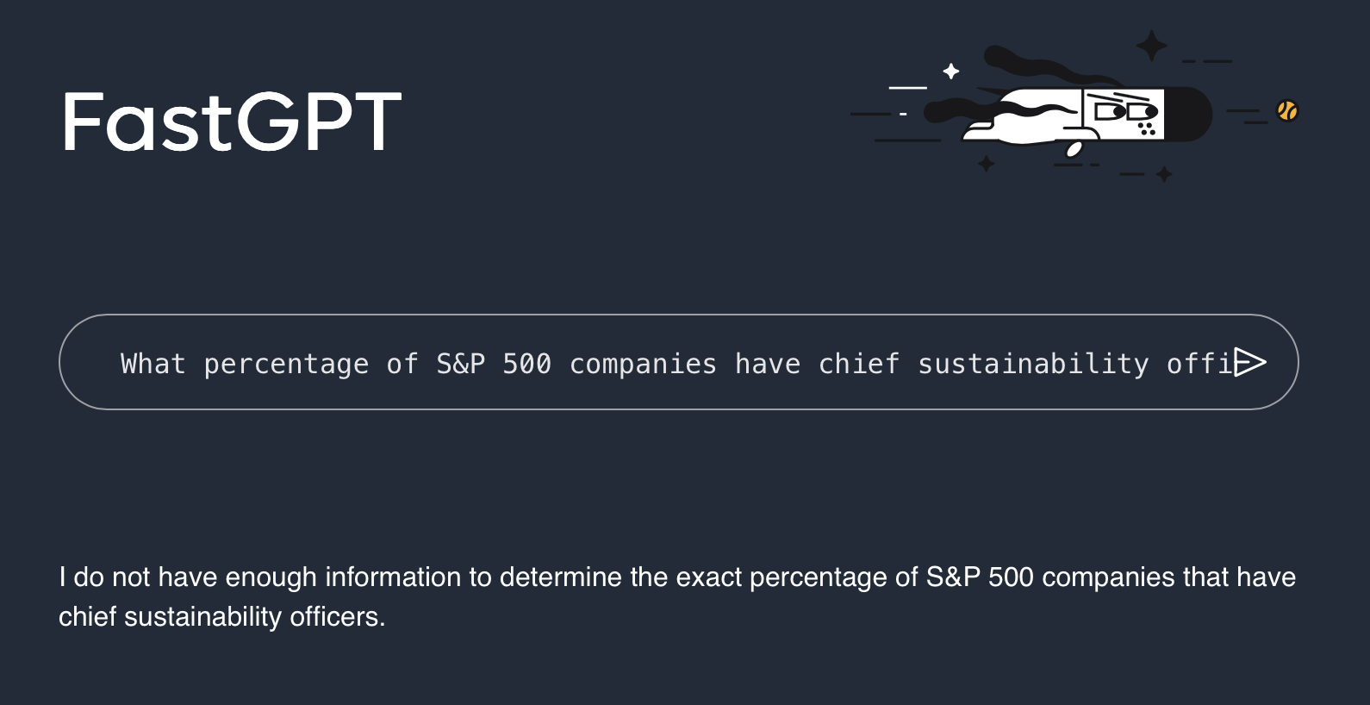Image resolution: width=1370 pixels, height=705 pixels.
Task: Click "S&P 500" in the search query
Action: (x=493, y=364)
